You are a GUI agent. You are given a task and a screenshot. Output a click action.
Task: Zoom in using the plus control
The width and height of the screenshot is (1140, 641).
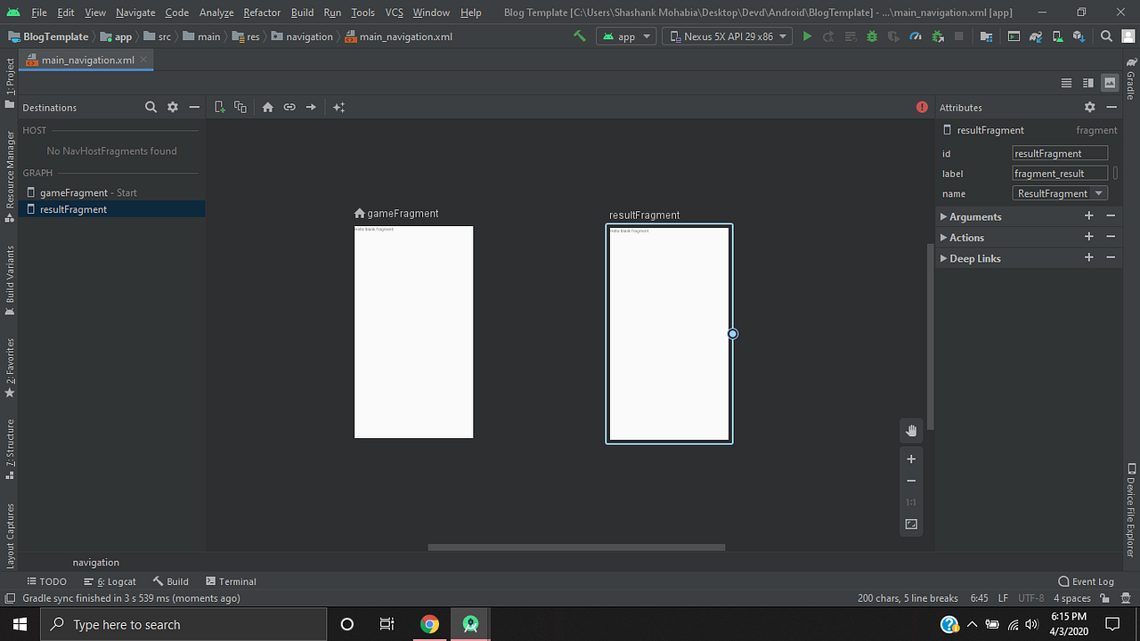(x=910, y=458)
